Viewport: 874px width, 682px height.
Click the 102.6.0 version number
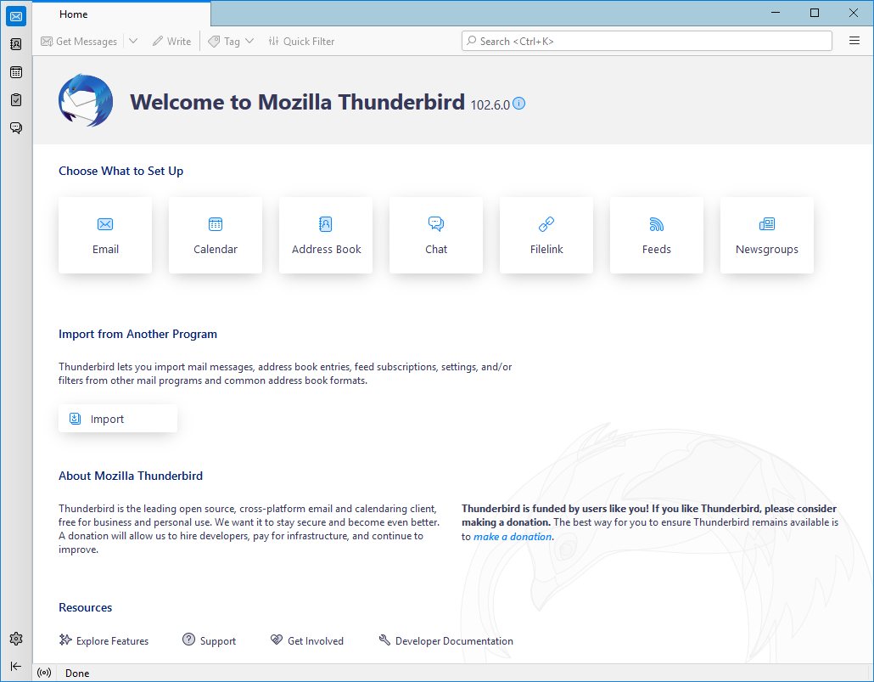490,105
